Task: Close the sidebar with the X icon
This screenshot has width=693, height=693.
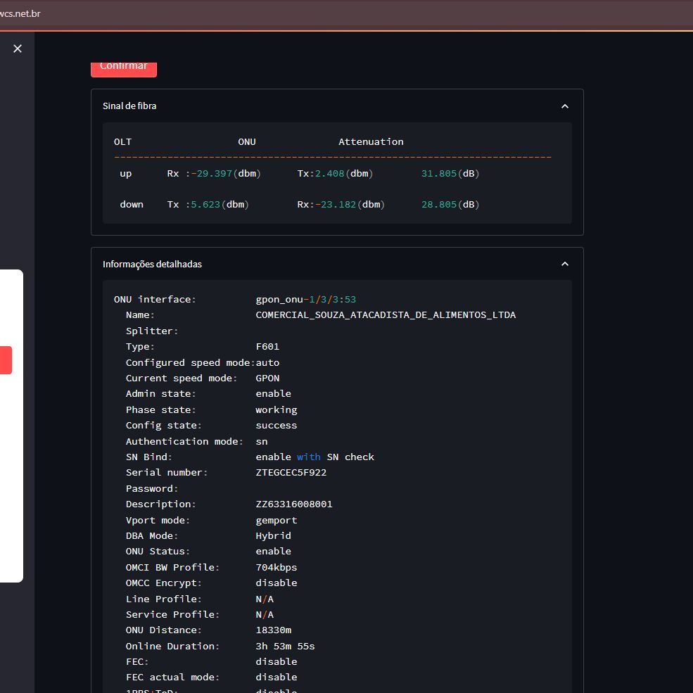Action: pyautogui.click(x=18, y=49)
